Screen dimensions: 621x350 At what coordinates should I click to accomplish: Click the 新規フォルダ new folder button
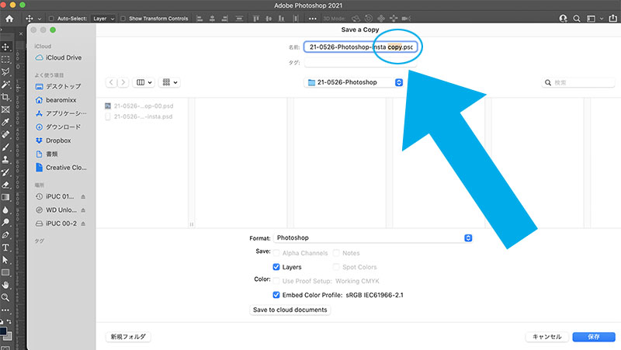coord(128,337)
